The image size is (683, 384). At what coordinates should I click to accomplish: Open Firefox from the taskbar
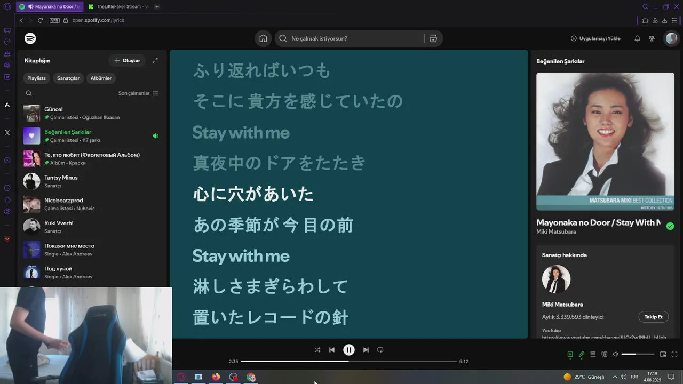[x=216, y=377]
